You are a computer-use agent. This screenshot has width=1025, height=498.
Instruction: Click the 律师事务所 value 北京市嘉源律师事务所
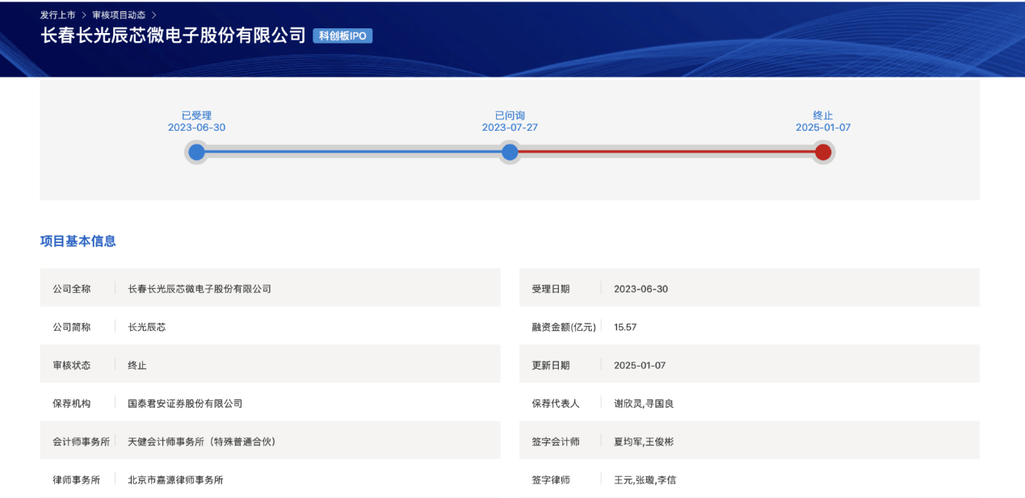[x=175, y=480]
